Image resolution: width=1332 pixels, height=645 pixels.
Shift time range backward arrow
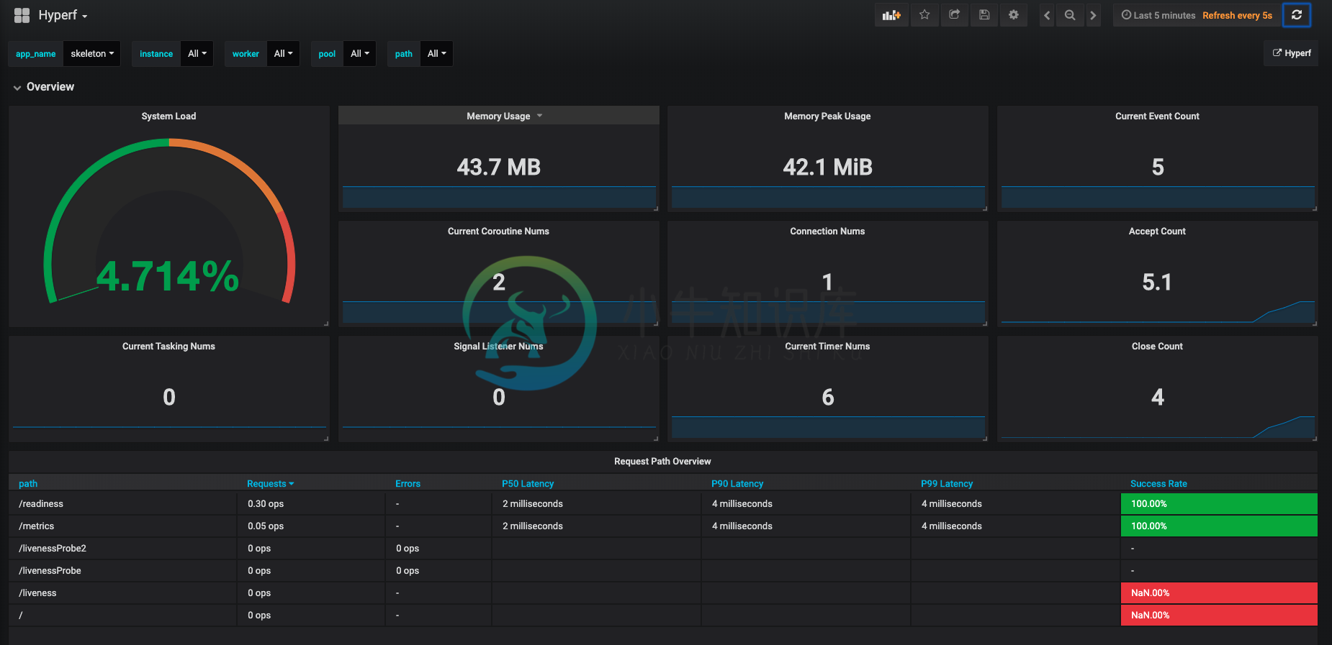point(1047,15)
